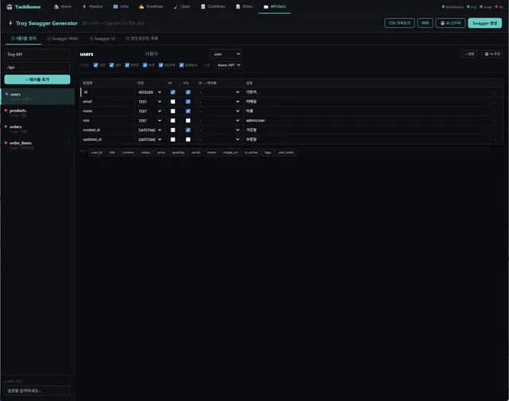Toggle the DELETE endpoint checkbox
This screenshot has width=509, height=401.
click(x=161, y=65)
